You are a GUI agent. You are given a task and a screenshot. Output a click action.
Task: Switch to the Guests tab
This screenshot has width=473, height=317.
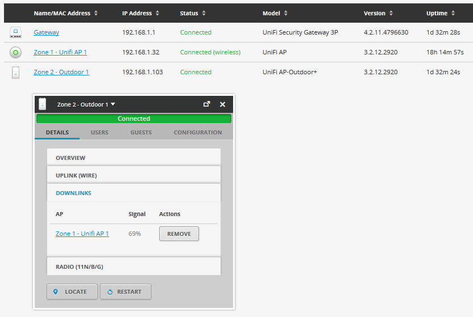(x=141, y=133)
